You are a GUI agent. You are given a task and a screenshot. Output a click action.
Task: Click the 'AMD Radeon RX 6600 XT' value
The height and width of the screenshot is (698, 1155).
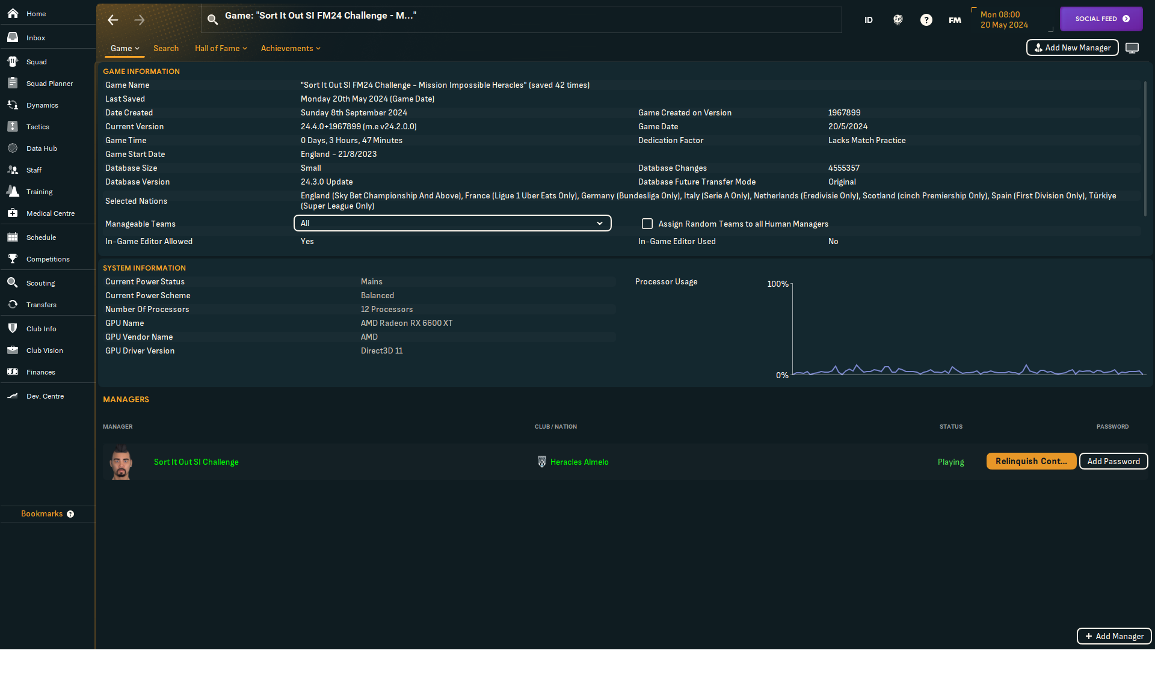pos(407,323)
